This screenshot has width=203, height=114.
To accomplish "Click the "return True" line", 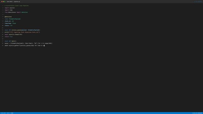I will tap(9, 37).
